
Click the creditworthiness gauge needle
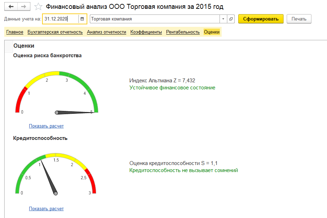point(49,177)
